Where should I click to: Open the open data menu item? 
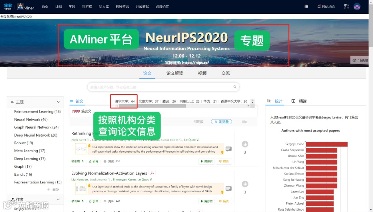click(142, 7)
